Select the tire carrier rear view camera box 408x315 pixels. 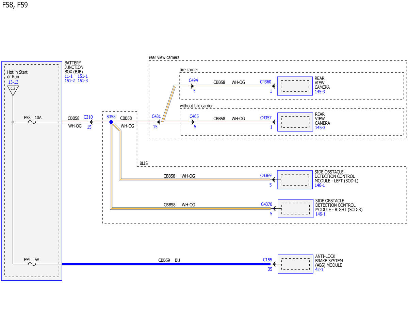coord(295,86)
